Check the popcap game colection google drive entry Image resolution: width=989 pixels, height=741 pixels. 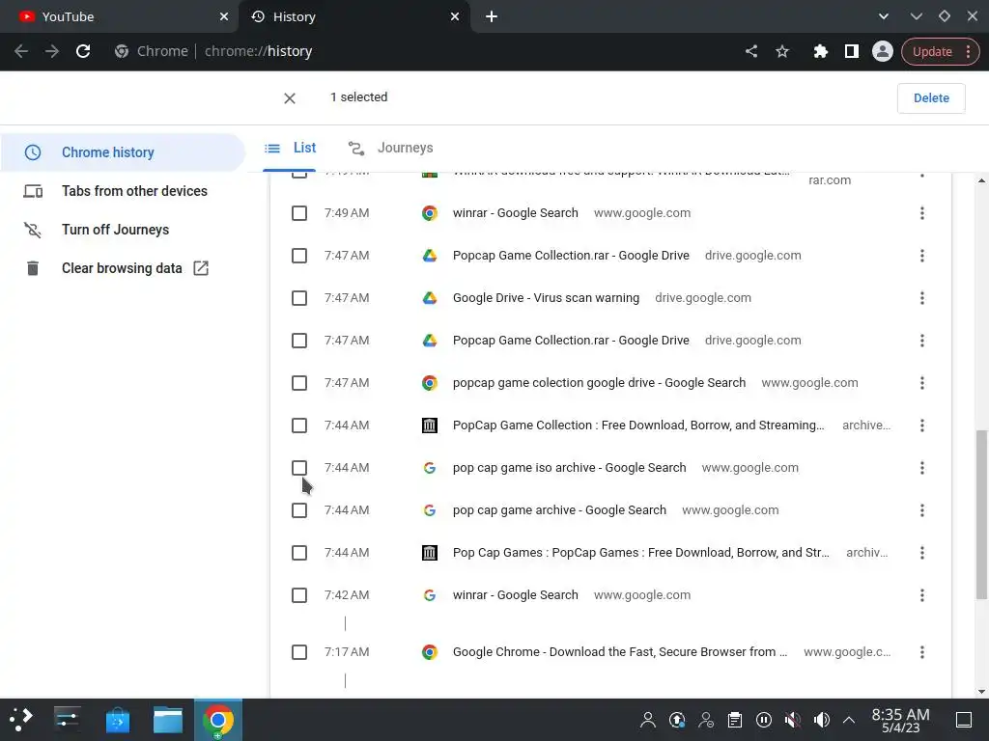pos(299,383)
